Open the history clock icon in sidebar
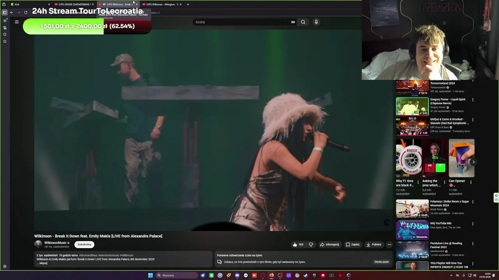The height and width of the screenshot is (280, 499). pyautogui.click(x=5, y=34)
